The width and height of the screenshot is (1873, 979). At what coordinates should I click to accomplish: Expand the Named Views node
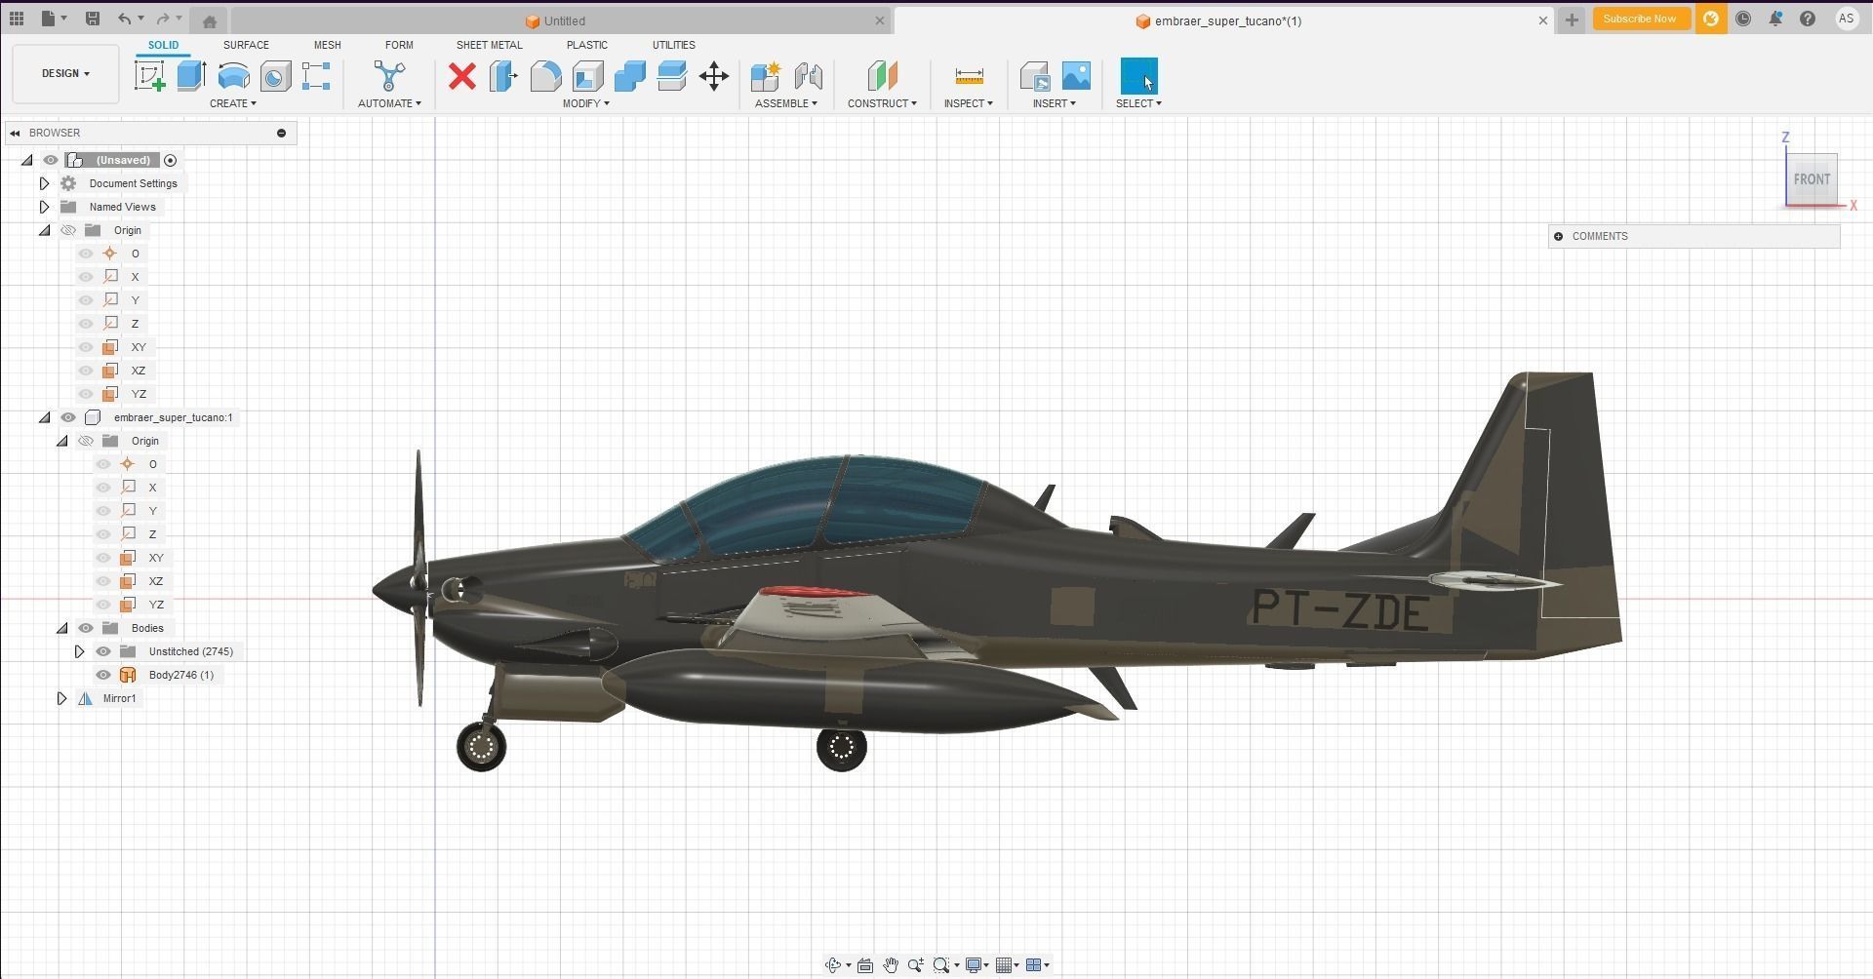pos(44,207)
